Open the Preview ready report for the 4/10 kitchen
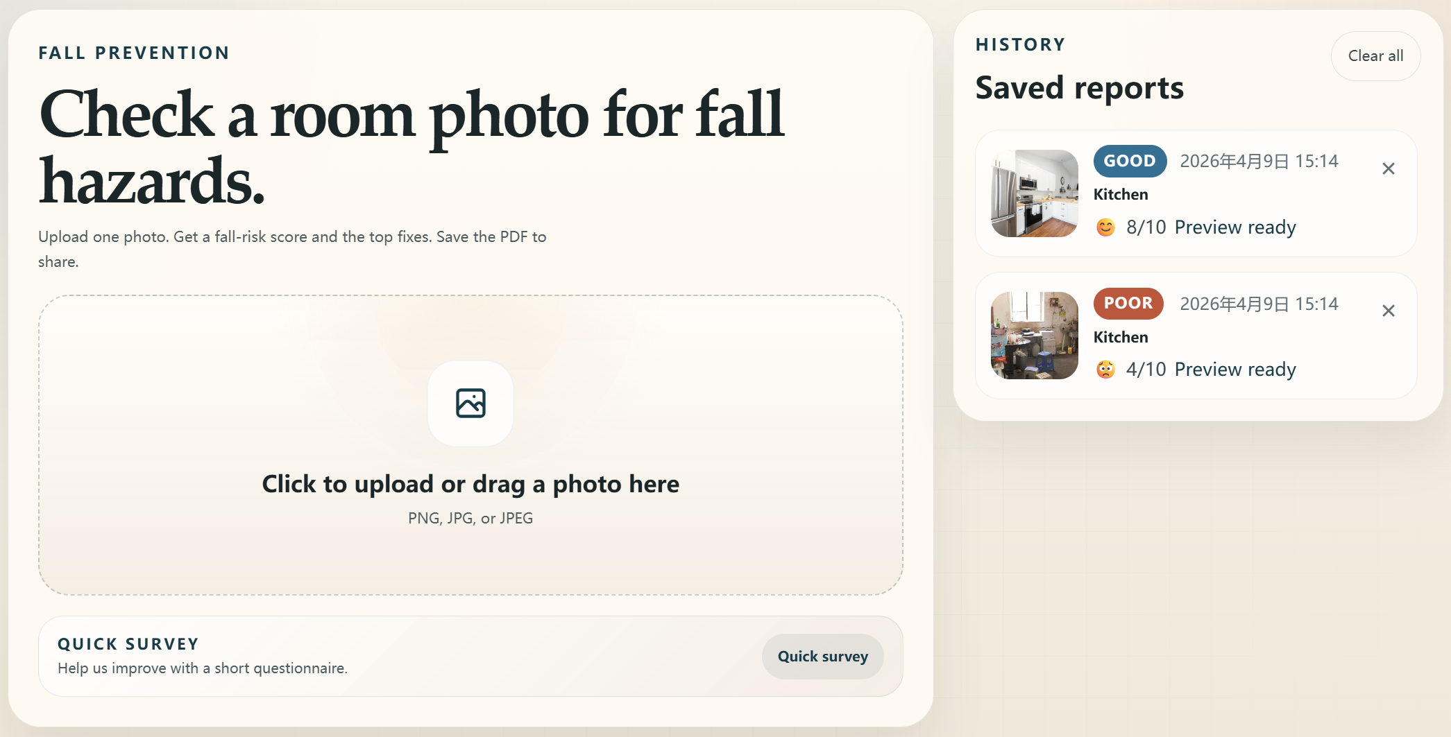 click(1235, 369)
